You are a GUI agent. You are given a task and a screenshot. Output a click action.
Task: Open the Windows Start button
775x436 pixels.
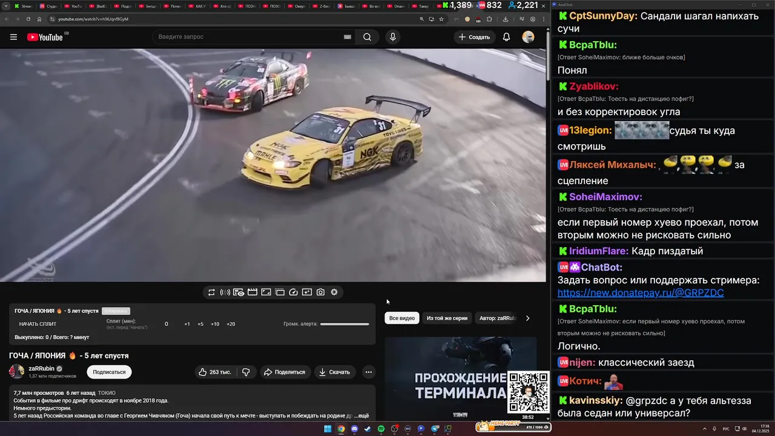[x=328, y=429]
